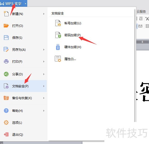Click the account encryption crown document icon
149x144 pixels.
[x=58, y=23]
